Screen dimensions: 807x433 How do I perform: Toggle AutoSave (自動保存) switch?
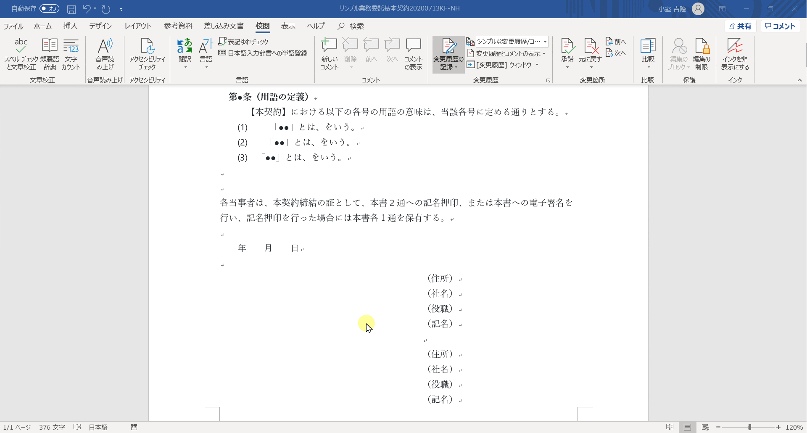(x=49, y=8)
